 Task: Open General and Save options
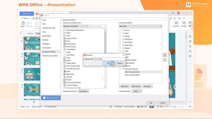click(x=49, y=28)
